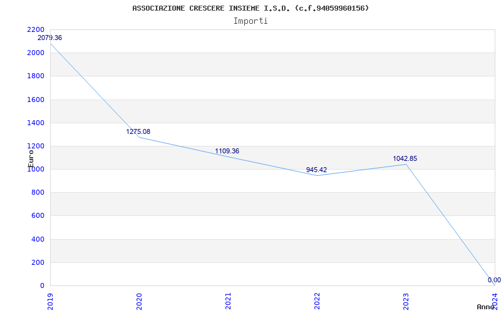The width and height of the screenshot is (501, 313).
Task: Click the 2022 x-axis label
Action: 317,301
